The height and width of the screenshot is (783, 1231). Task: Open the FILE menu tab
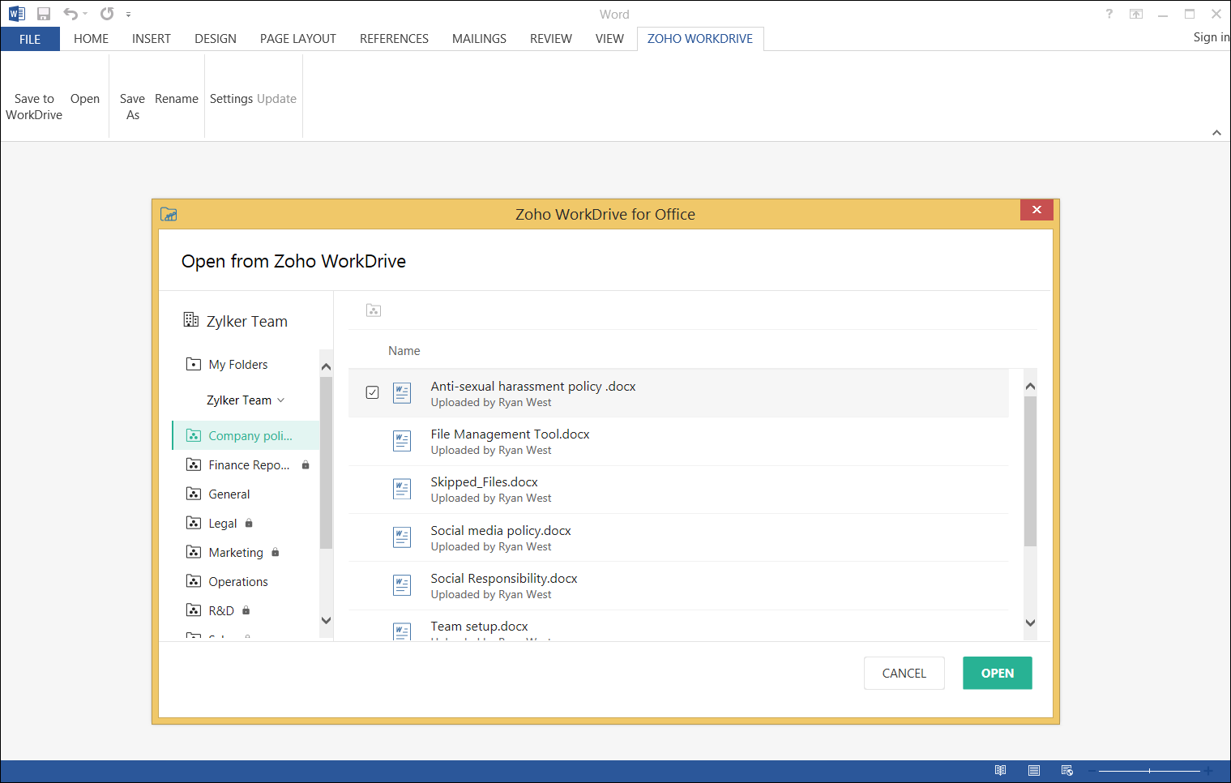30,39
